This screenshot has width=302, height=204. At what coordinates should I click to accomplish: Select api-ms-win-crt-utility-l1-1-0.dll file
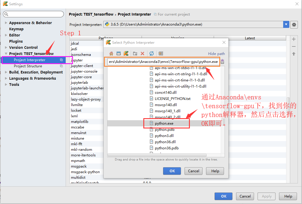click(180, 86)
